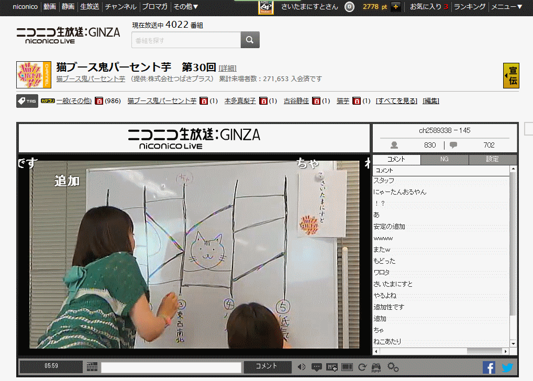The height and width of the screenshot is (381, 533).
Task: Click the horizontal scrollbar right arrow
Action: pyautogui.click(x=506, y=352)
